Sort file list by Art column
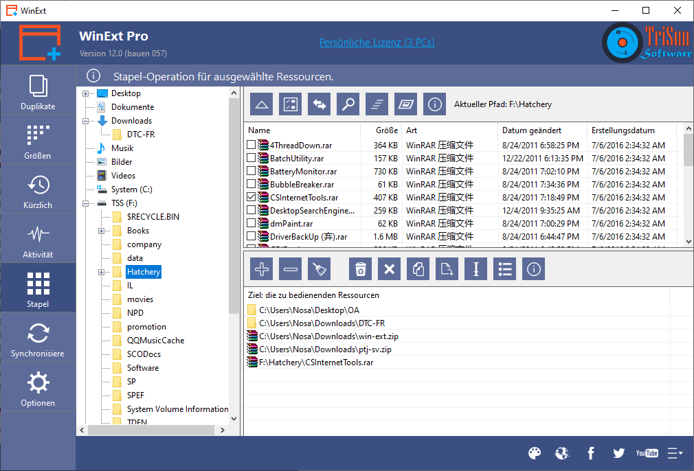 [x=449, y=130]
